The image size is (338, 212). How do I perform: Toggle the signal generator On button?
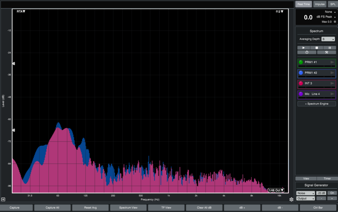tap(332, 193)
